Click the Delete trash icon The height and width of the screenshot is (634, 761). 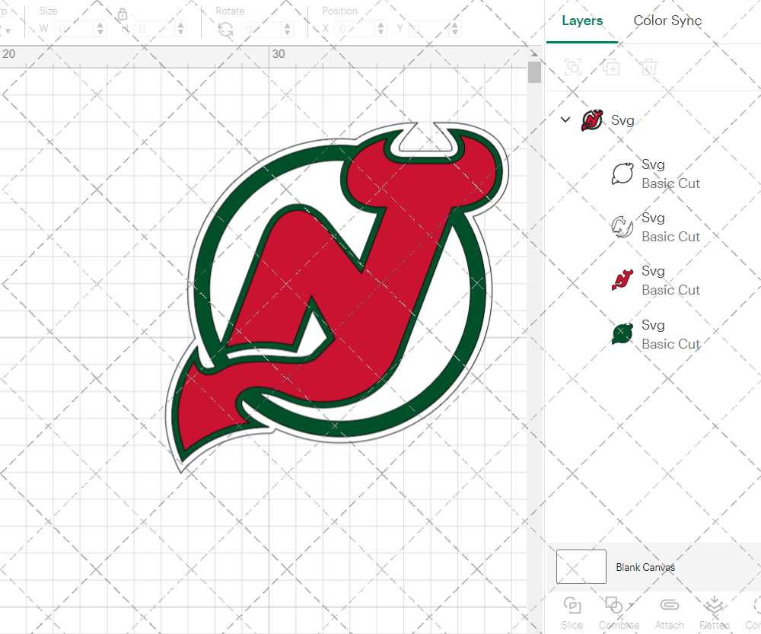tap(649, 67)
